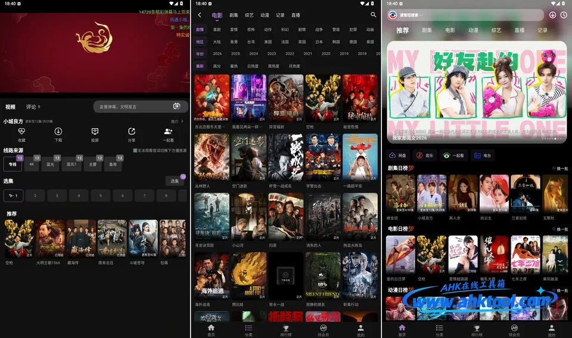This screenshot has width=572, height=338.
Task: Toggle the 无法观看尝试切换下方播放源 checkbox
Action: [x=135, y=150]
